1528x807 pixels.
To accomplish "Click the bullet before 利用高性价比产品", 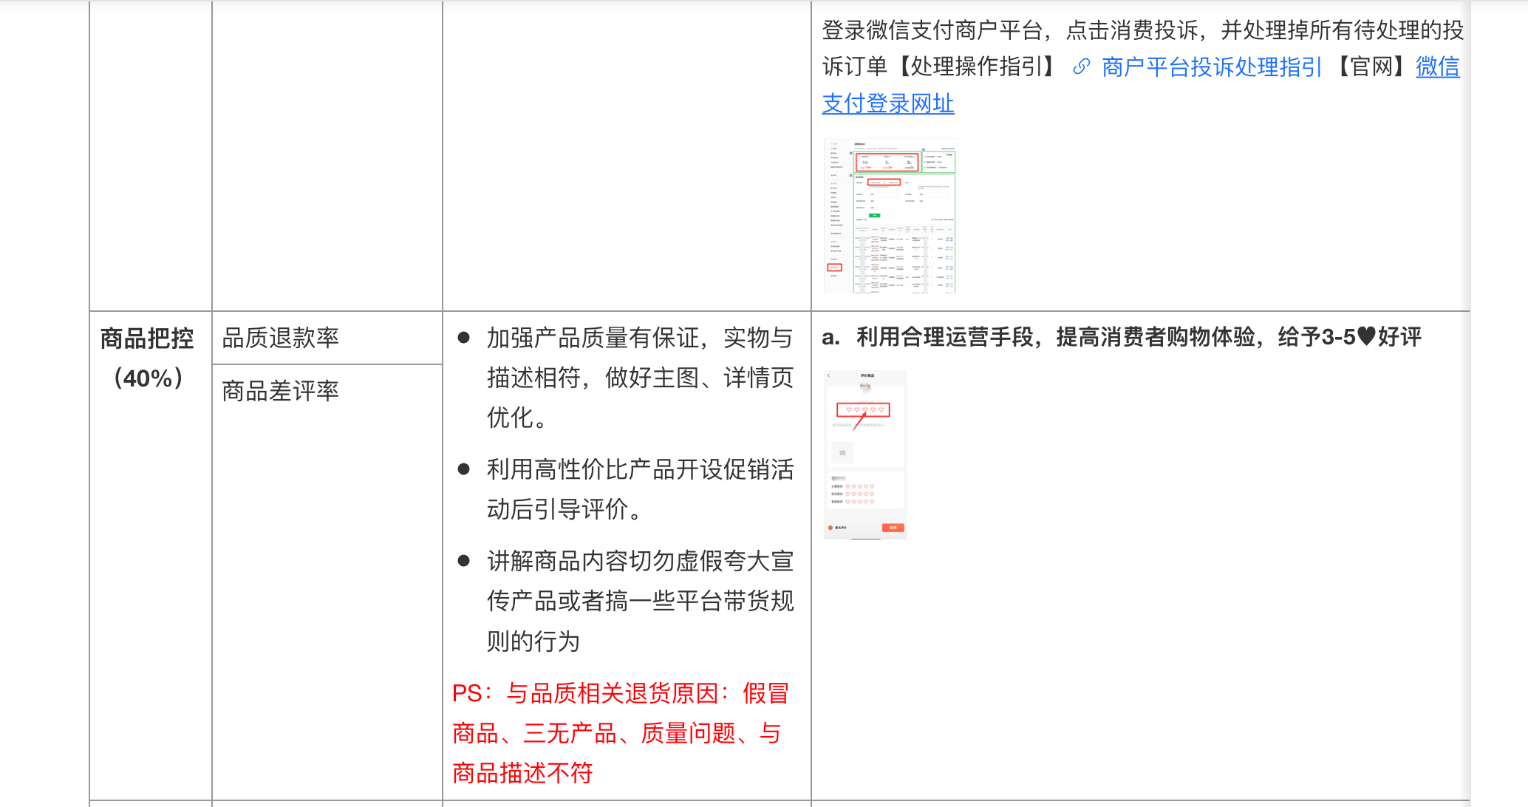I will tap(464, 469).
